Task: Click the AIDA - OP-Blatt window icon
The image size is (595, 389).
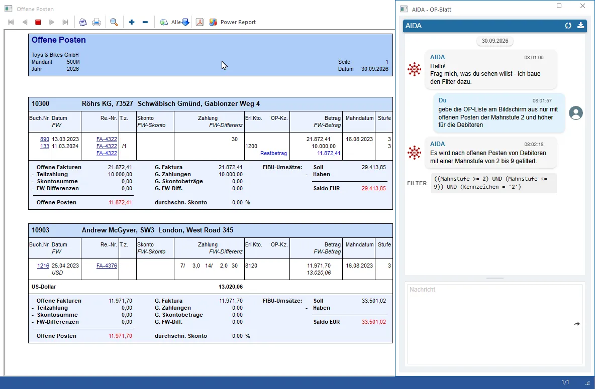Action: pos(404,10)
